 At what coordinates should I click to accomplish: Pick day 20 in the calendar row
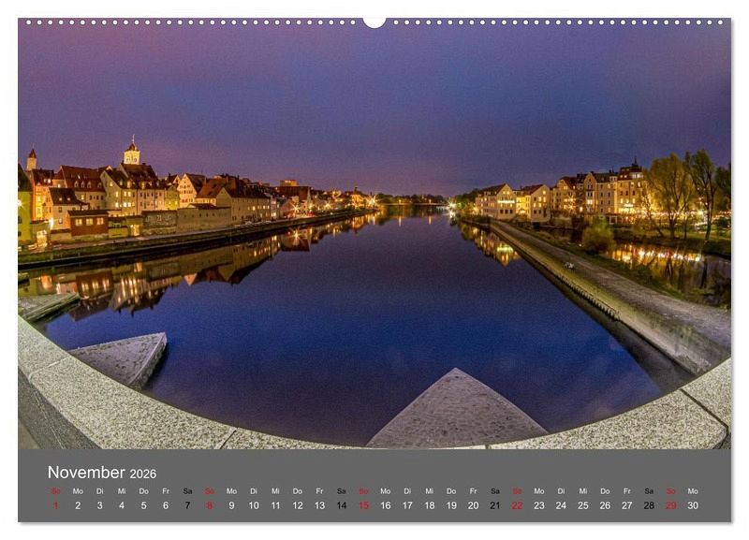point(474,505)
